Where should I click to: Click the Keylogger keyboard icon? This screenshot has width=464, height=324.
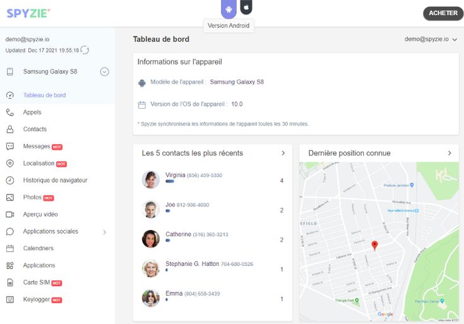click(x=10, y=300)
